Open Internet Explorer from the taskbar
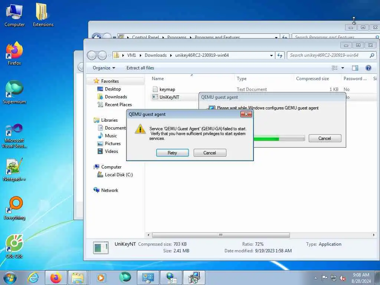Screen dimensions: 380x285 pyautogui.click(x=33, y=278)
